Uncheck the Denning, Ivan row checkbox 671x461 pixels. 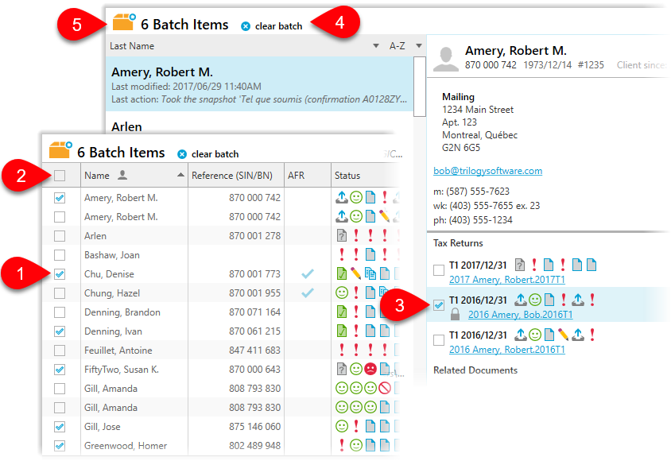click(x=60, y=331)
